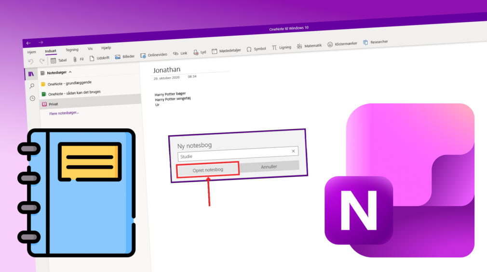This screenshot has height=272, width=487.
Task: Click the Tabel icon in the ribbon
Action: (x=54, y=61)
